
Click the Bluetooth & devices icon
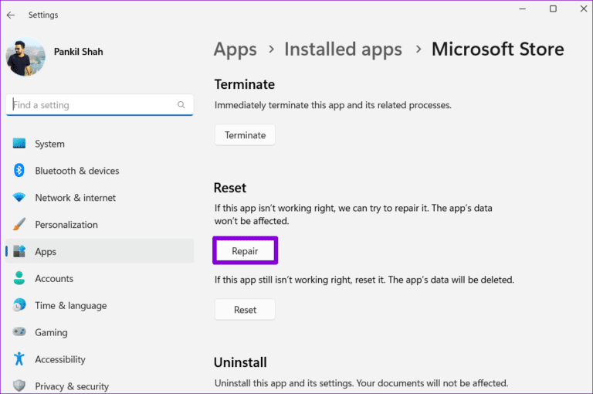point(19,171)
